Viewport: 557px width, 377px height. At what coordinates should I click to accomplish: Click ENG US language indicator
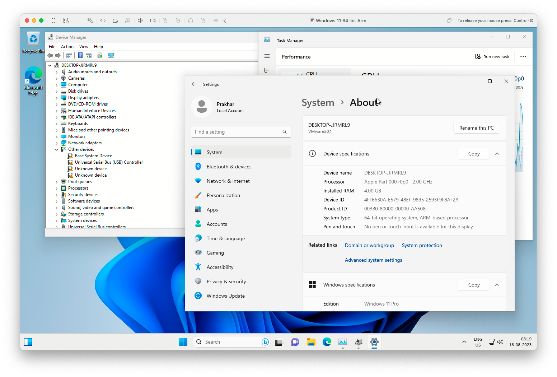[478, 342]
